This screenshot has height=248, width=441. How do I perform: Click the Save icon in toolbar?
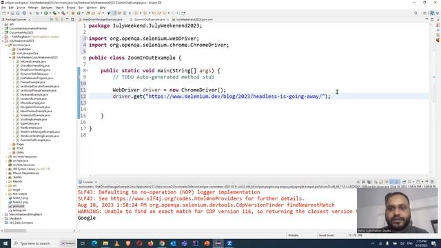[12, 13]
